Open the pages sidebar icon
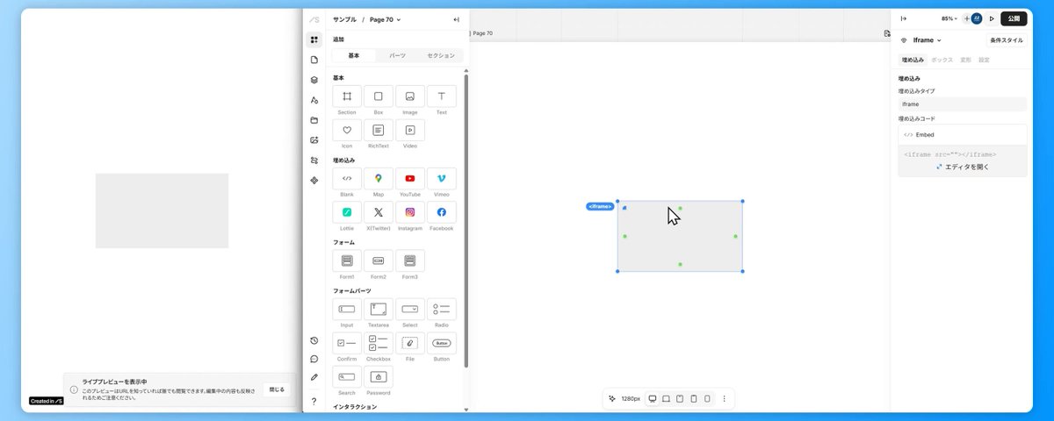 [314, 60]
